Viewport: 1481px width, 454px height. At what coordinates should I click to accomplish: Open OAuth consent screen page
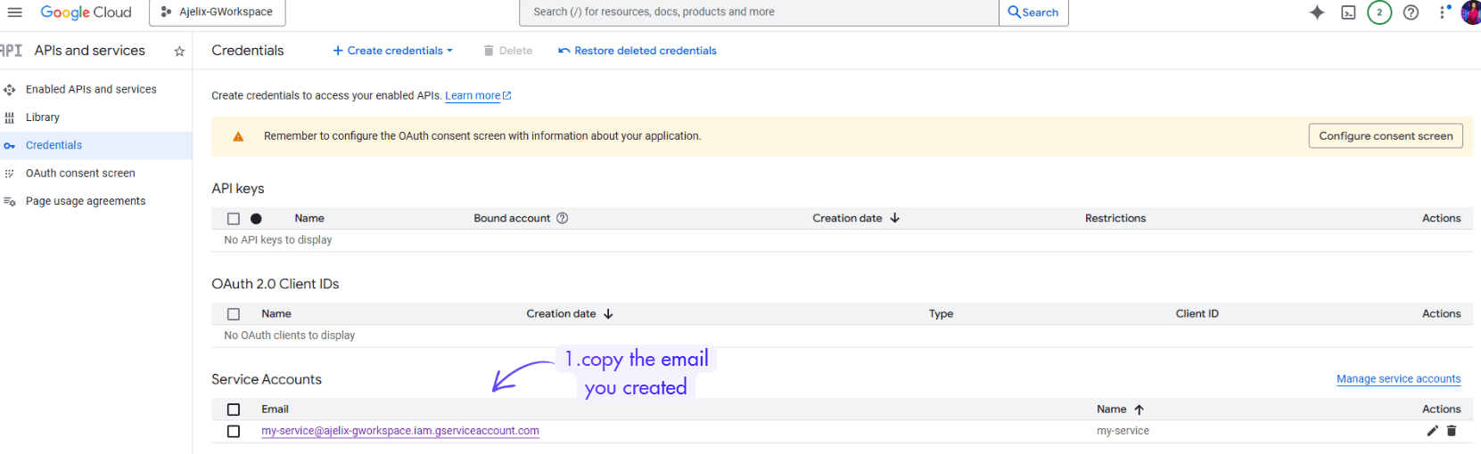coord(80,174)
